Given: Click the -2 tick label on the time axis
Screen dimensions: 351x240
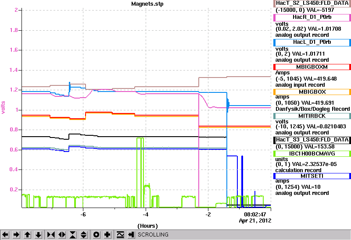Looking at the screenshot, I should click(208, 215).
